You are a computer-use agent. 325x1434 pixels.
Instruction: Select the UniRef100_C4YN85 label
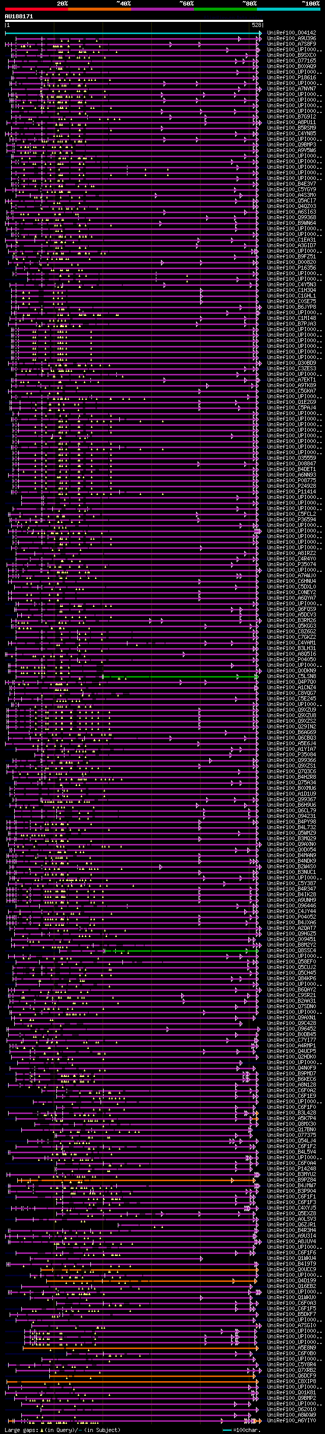coord(291,134)
